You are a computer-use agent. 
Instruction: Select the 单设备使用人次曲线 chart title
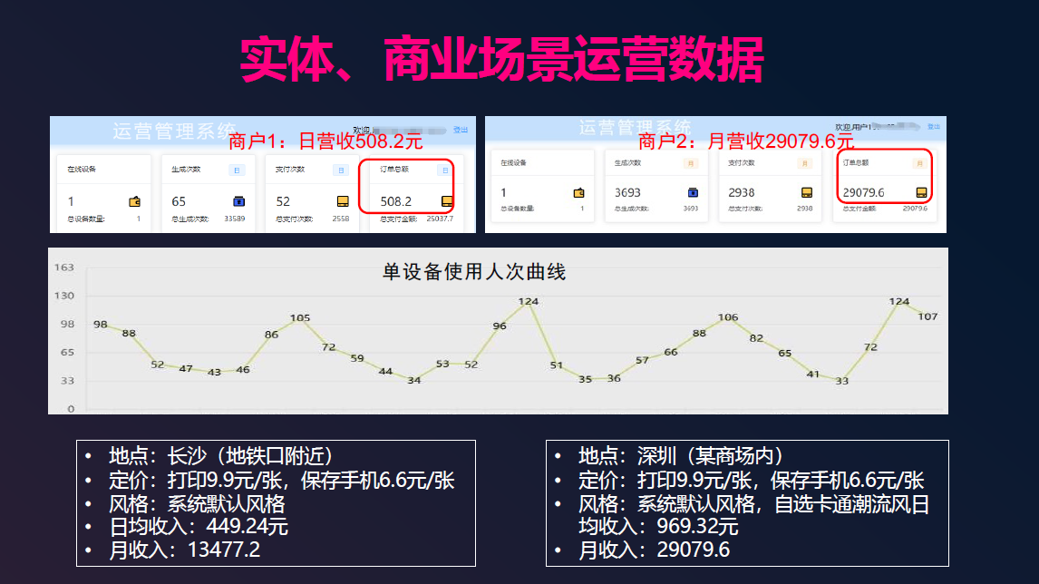(474, 271)
